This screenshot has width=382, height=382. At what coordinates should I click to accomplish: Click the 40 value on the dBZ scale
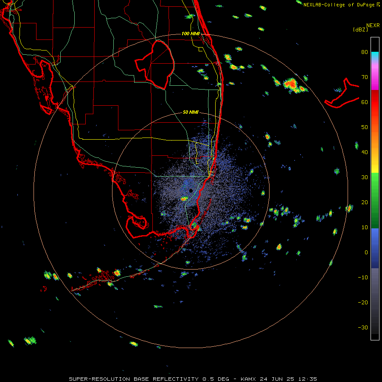[365, 152]
